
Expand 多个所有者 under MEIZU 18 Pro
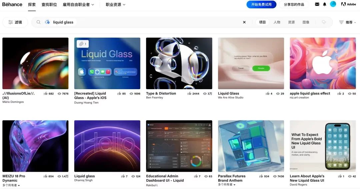coord(11,185)
